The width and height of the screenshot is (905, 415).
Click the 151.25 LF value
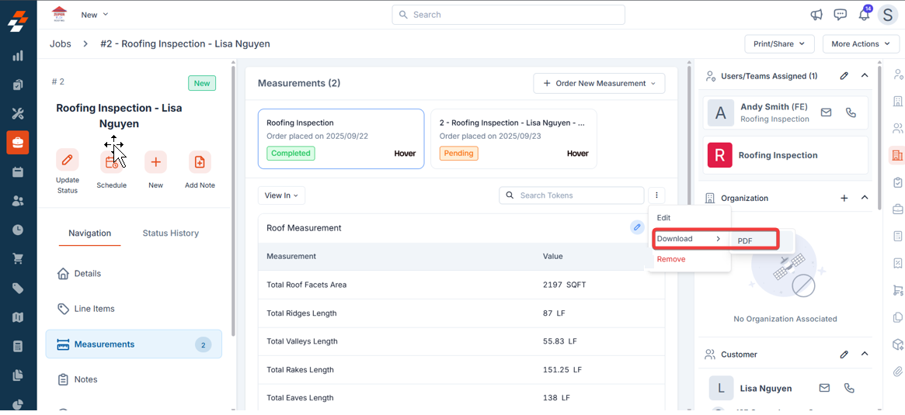pyautogui.click(x=562, y=369)
